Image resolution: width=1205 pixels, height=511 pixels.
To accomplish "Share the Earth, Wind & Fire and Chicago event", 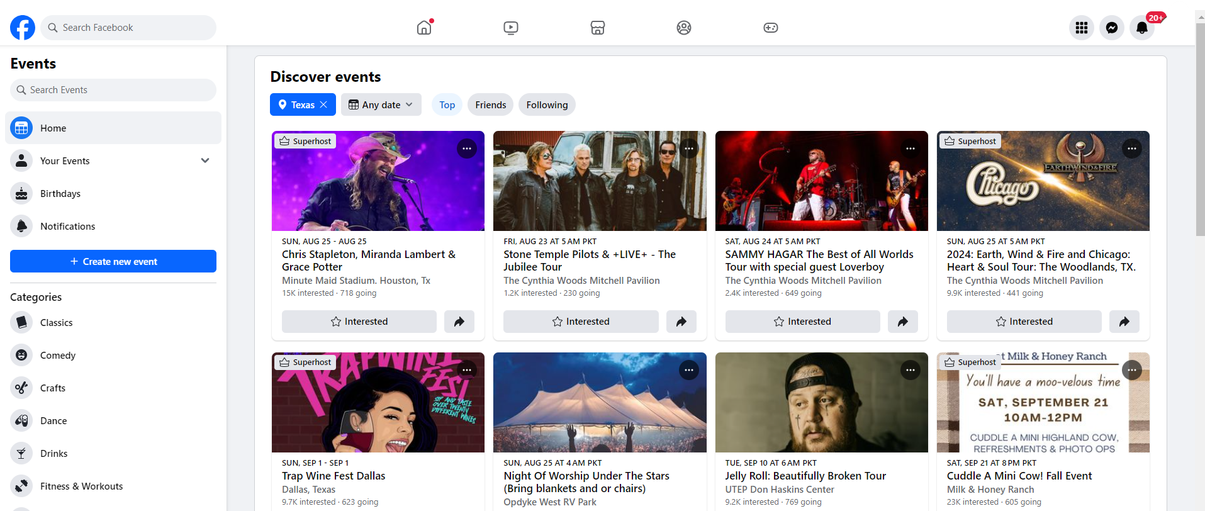I will 1124,322.
